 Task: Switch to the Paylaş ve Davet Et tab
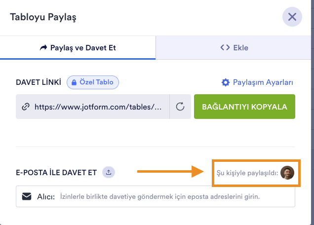pos(78,48)
